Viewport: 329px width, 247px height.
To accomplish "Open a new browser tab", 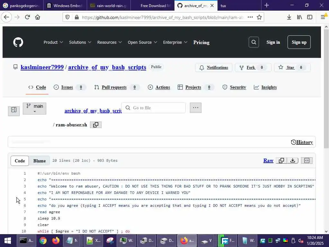I will [x=267, y=5].
